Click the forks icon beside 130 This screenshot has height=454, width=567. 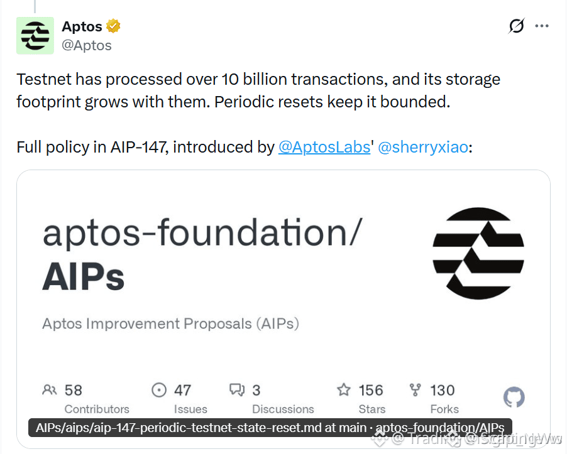tap(415, 390)
